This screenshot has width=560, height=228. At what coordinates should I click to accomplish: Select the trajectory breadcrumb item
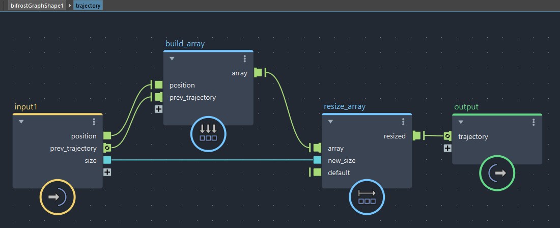[88, 6]
